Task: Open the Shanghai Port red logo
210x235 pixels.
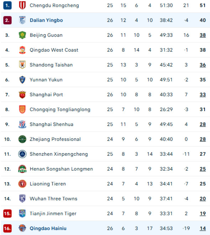Action: 22,94
